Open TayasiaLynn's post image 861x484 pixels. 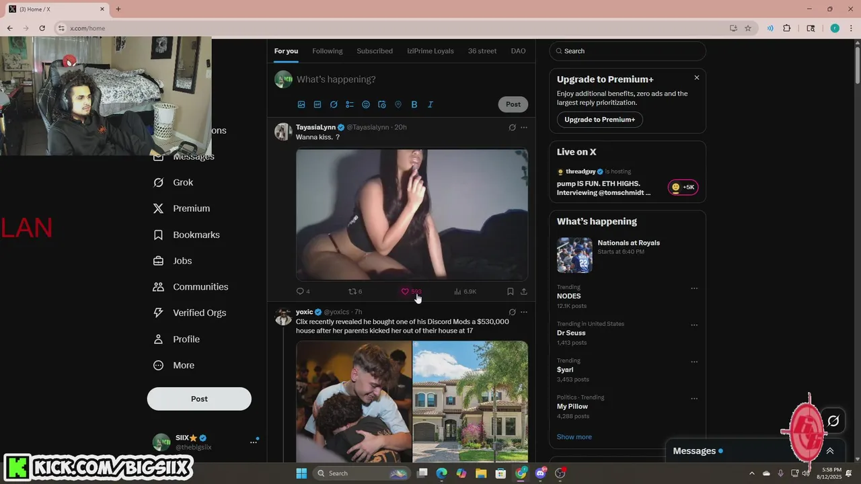[x=412, y=214]
